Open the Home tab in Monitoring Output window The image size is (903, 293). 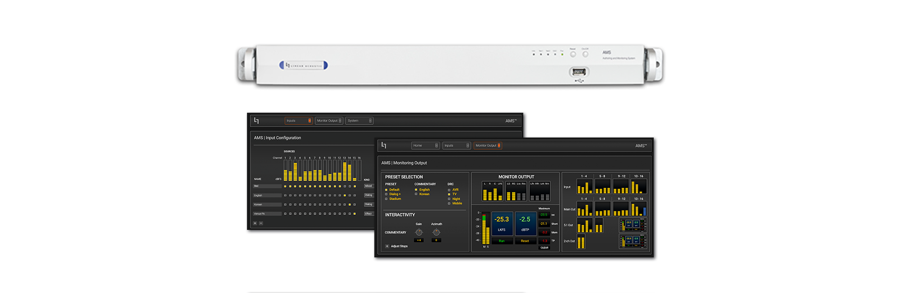(x=425, y=146)
